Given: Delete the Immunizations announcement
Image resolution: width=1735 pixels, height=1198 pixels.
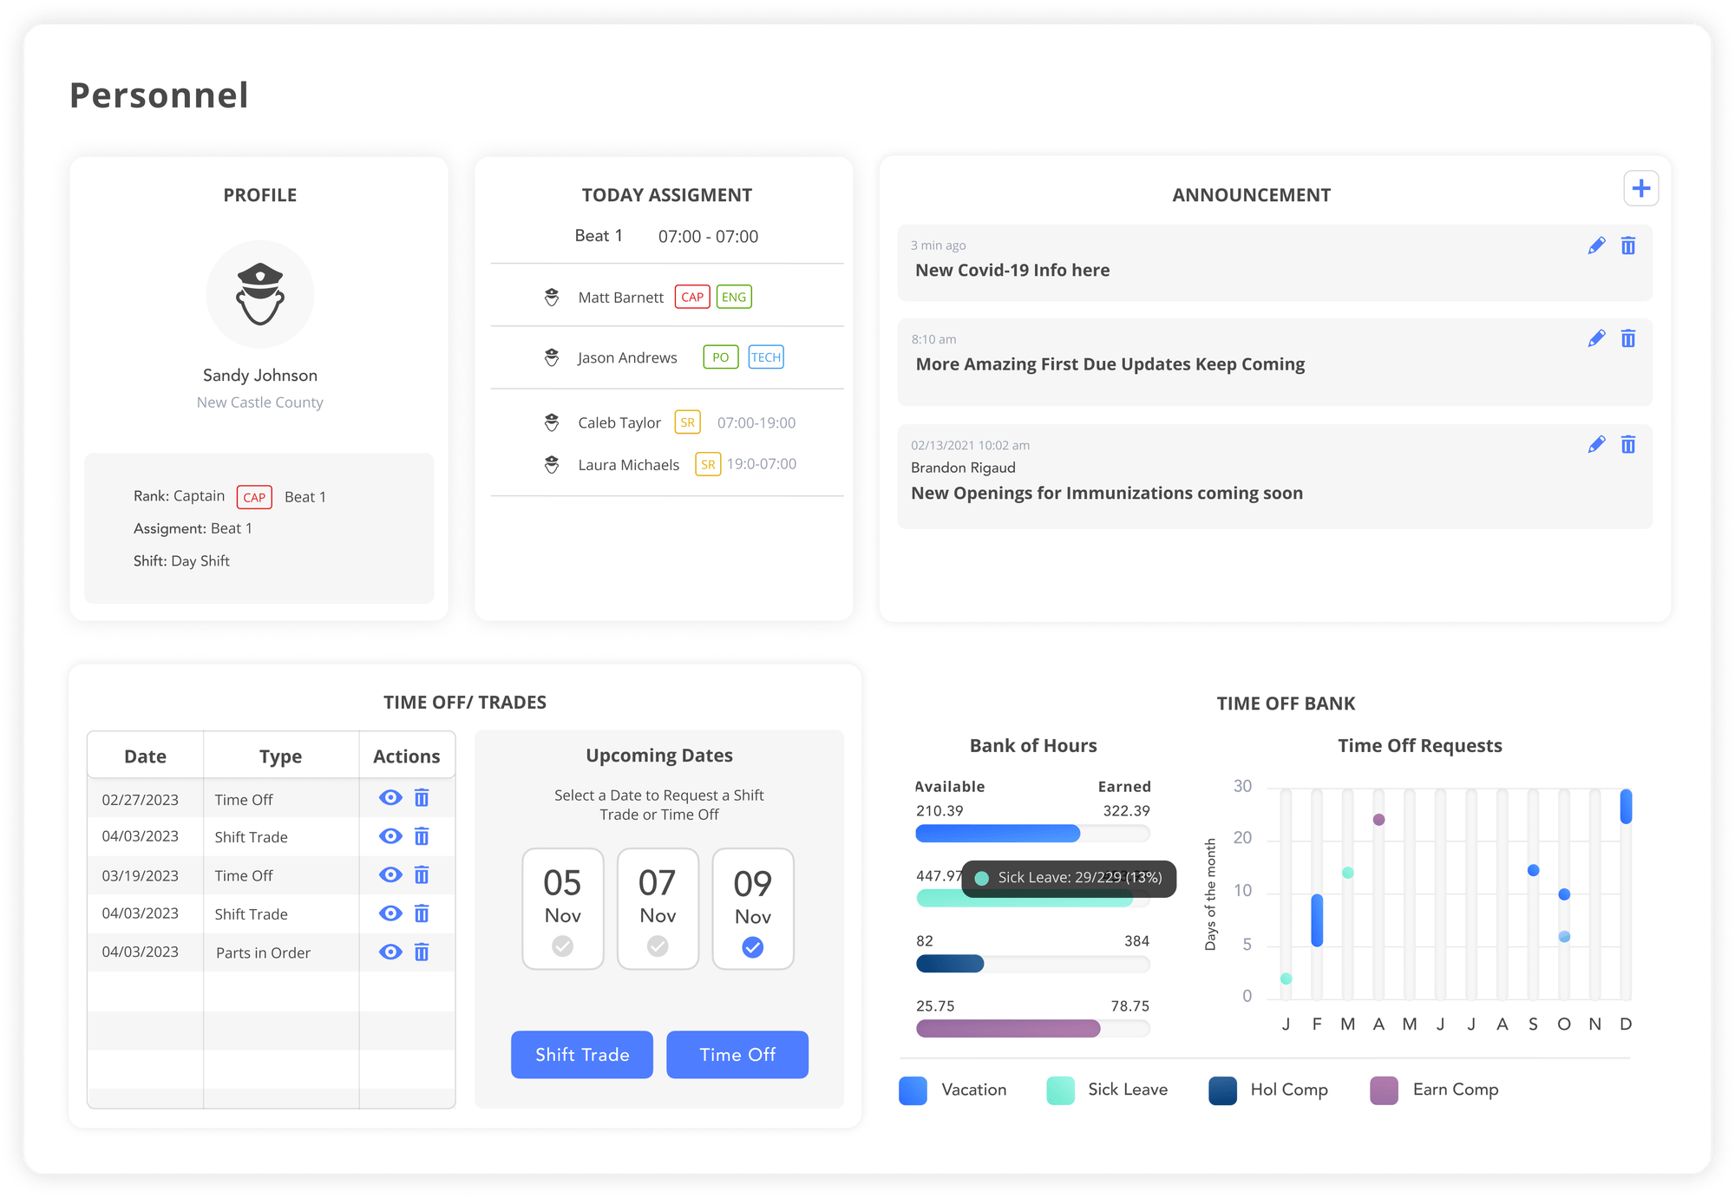Looking at the screenshot, I should point(1628,444).
